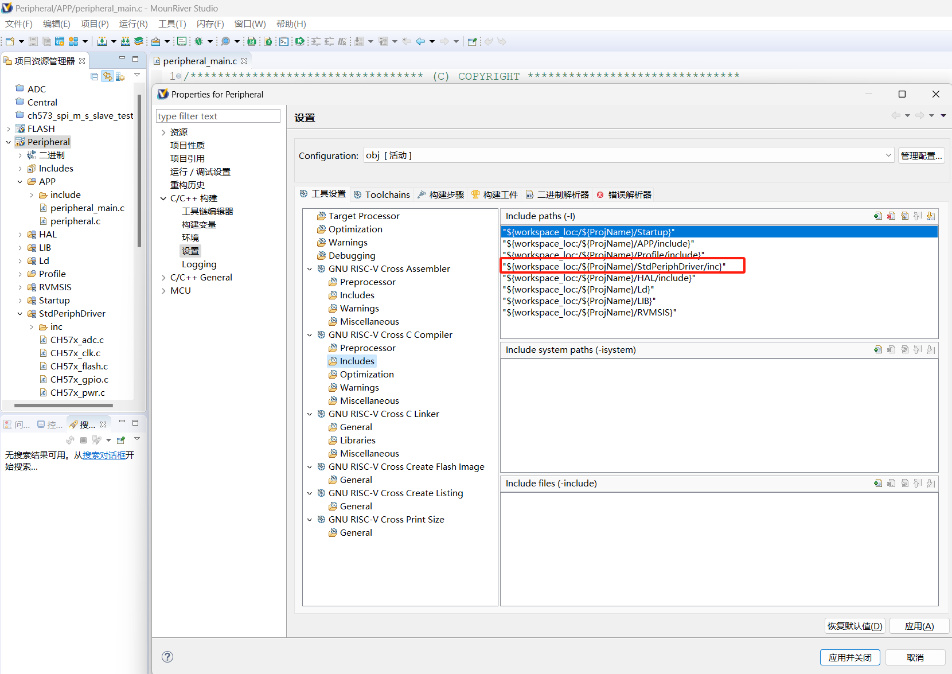Add an entry to Include system paths
Viewport: 952px width, 674px height.
tap(878, 350)
